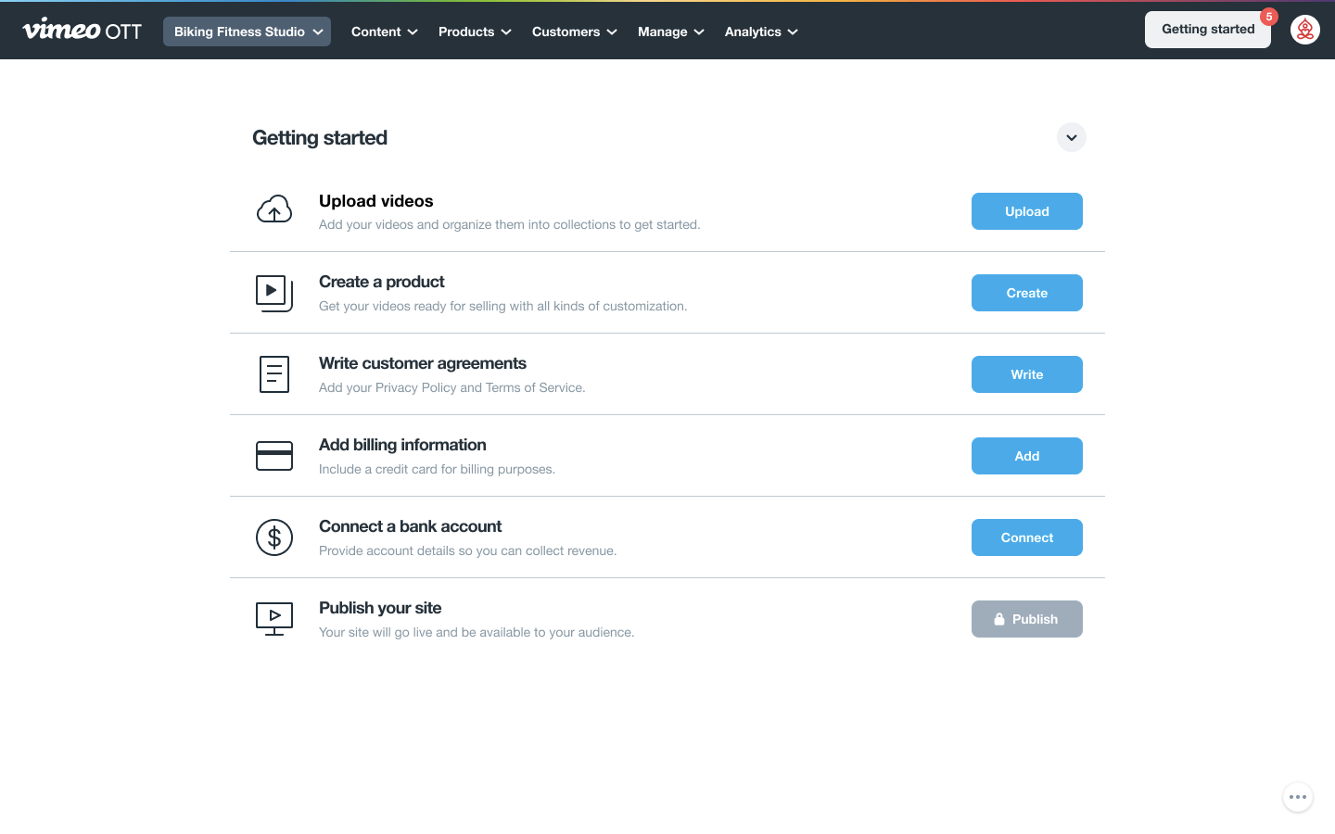Click the customer agreements document icon
Viewport: 1335px width, 834px height.
point(274,374)
